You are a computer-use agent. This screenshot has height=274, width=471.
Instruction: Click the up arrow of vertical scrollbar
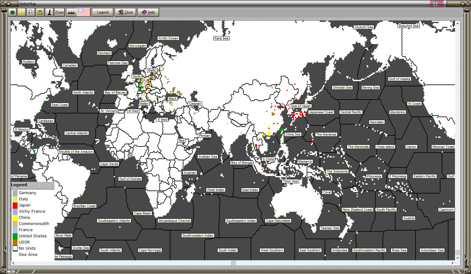point(457,23)
